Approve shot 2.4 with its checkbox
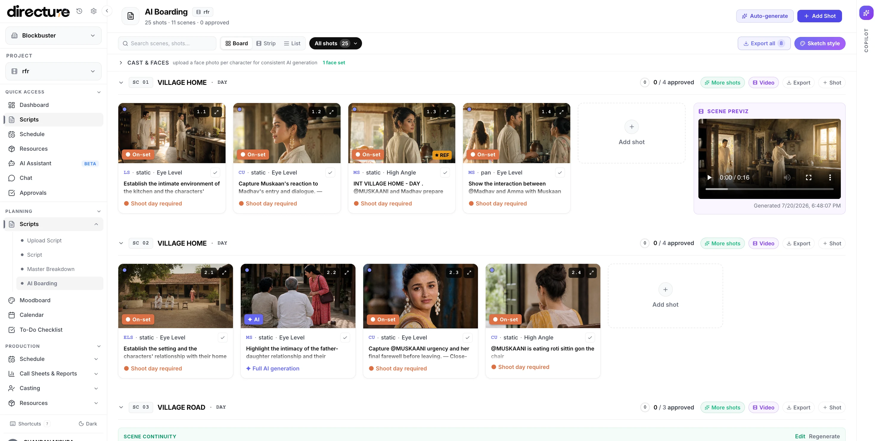Screen dimensions: 876x441 point(590,337)
